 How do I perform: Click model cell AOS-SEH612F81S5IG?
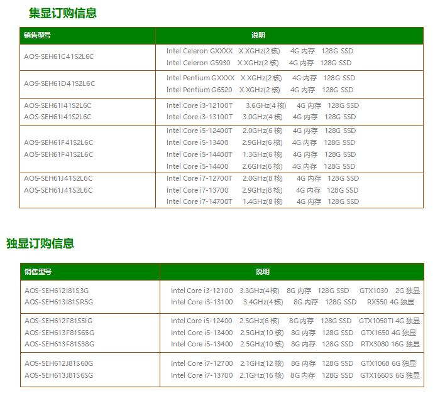58,321
